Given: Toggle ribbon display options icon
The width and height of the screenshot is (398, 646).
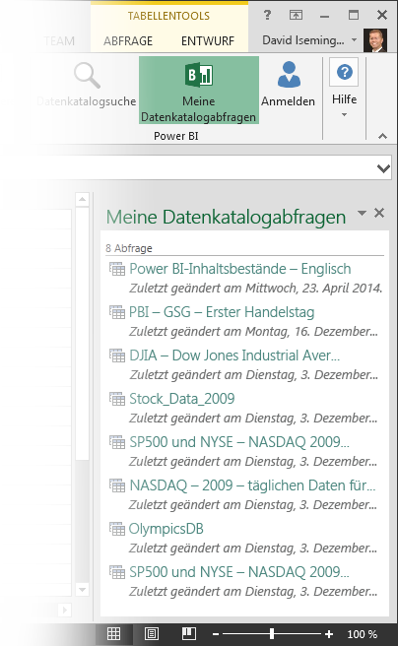Looking at the screenshot, I should 296,15.
